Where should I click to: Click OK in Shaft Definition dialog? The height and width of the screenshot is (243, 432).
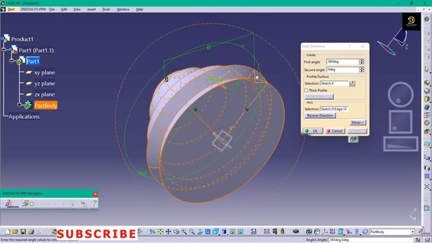[x=313, y=131]
